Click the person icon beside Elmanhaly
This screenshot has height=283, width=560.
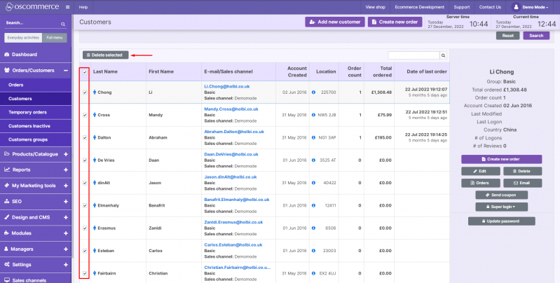pyautogui.click(x=94, y=205)
